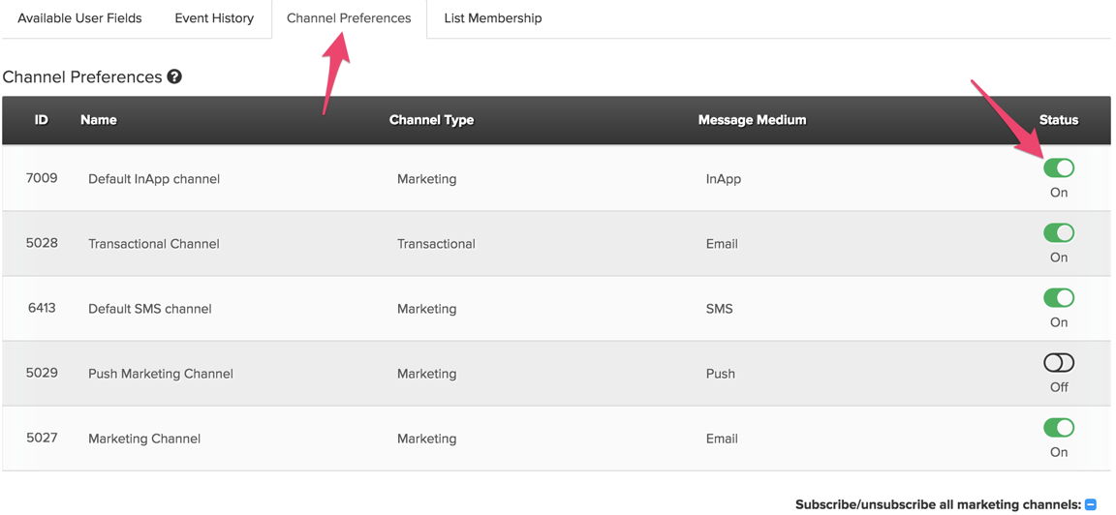Click the Message Medium column header
This screenshot has height=515, width=1116.
(x=752, y=120)
